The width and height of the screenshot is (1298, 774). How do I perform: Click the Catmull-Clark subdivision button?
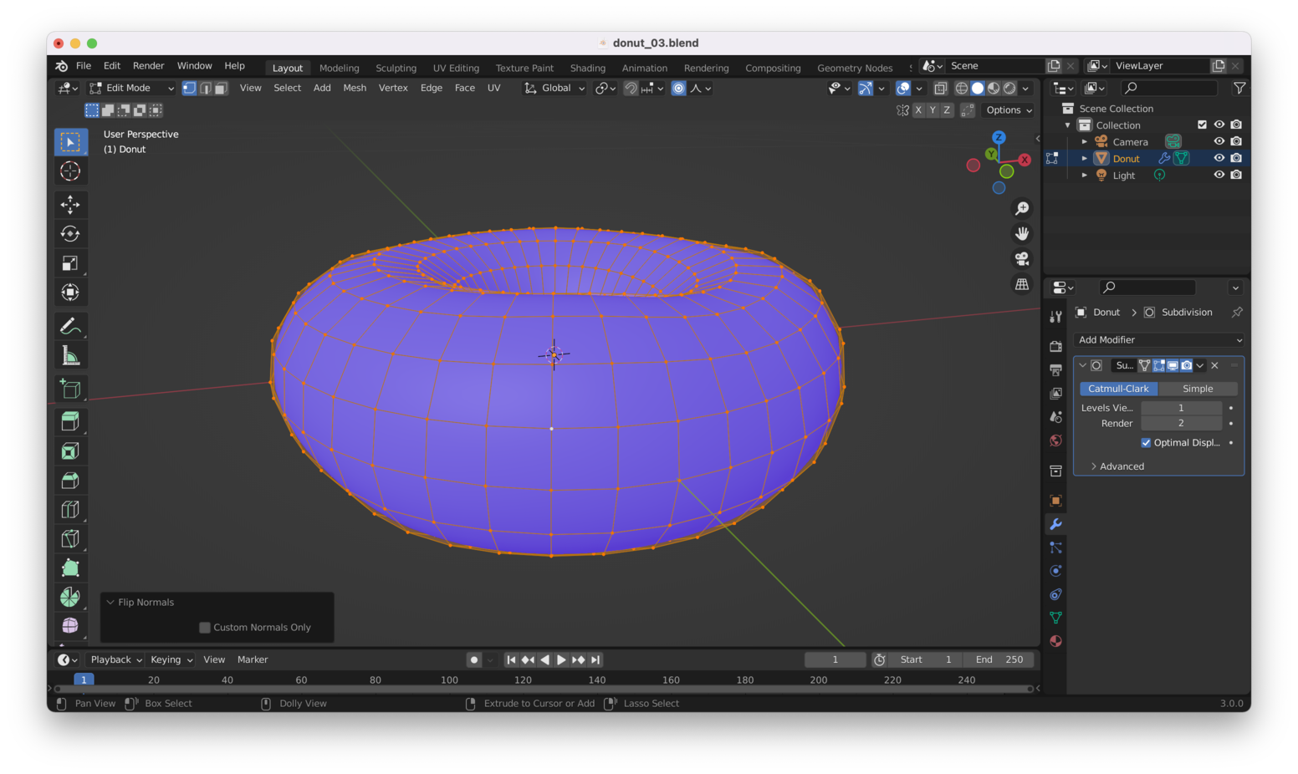coord(1118,388)
